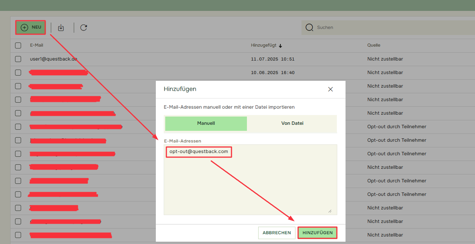Close the Hinzufügen dialog with X
Screen dimensions: 475x244
point(330,89)
